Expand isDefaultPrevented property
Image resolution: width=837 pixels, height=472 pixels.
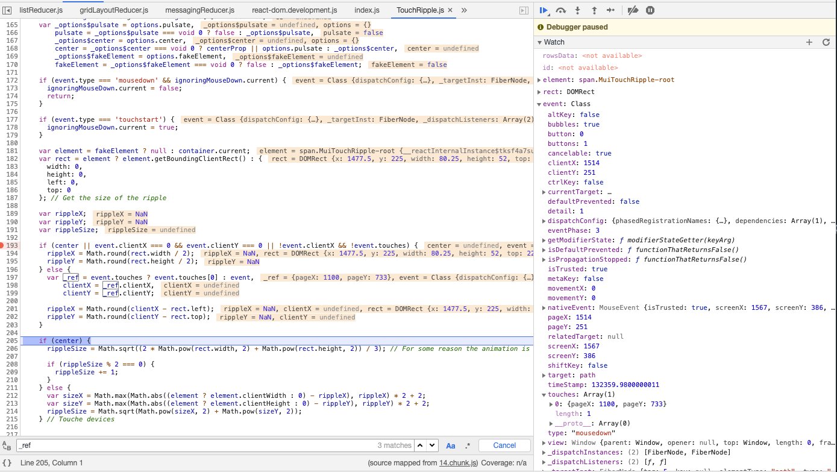[545, 250]
